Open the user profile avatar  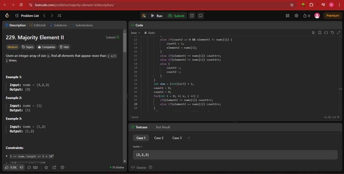tap(317, 15)
